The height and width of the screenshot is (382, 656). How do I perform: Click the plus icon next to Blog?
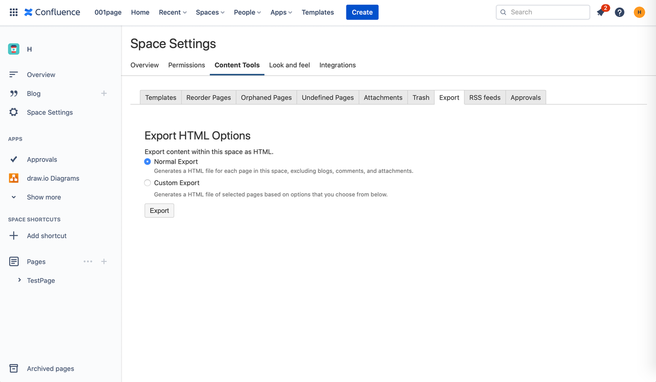pos(104,94)
